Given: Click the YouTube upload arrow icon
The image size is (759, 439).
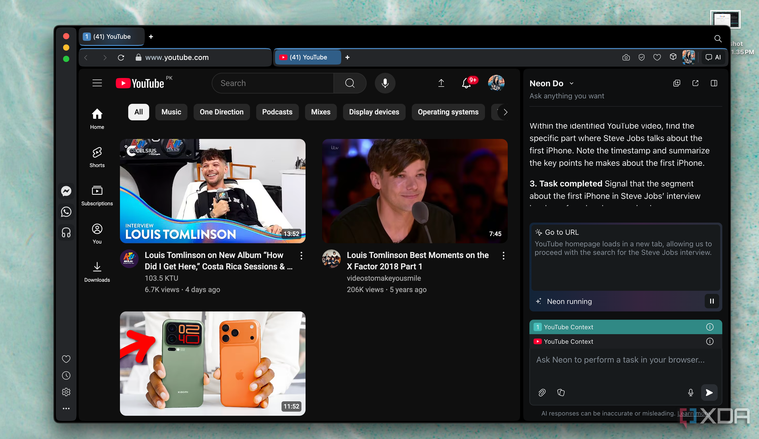Looking at the screenshot, I should point(441,83).
